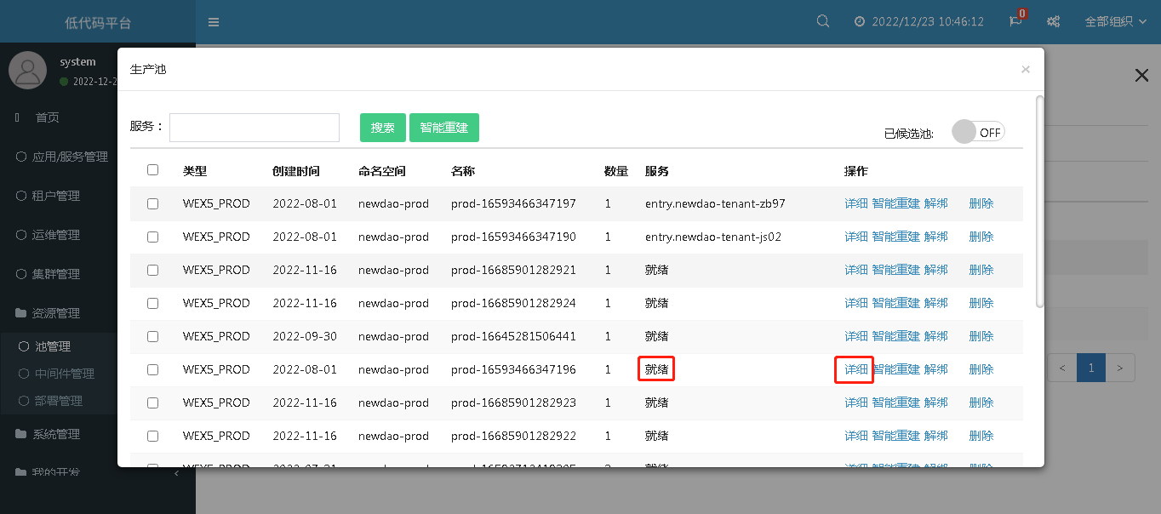The image size is (1161, 514).
Task: Click the large X close icon at right
Action: point(1142,76)
